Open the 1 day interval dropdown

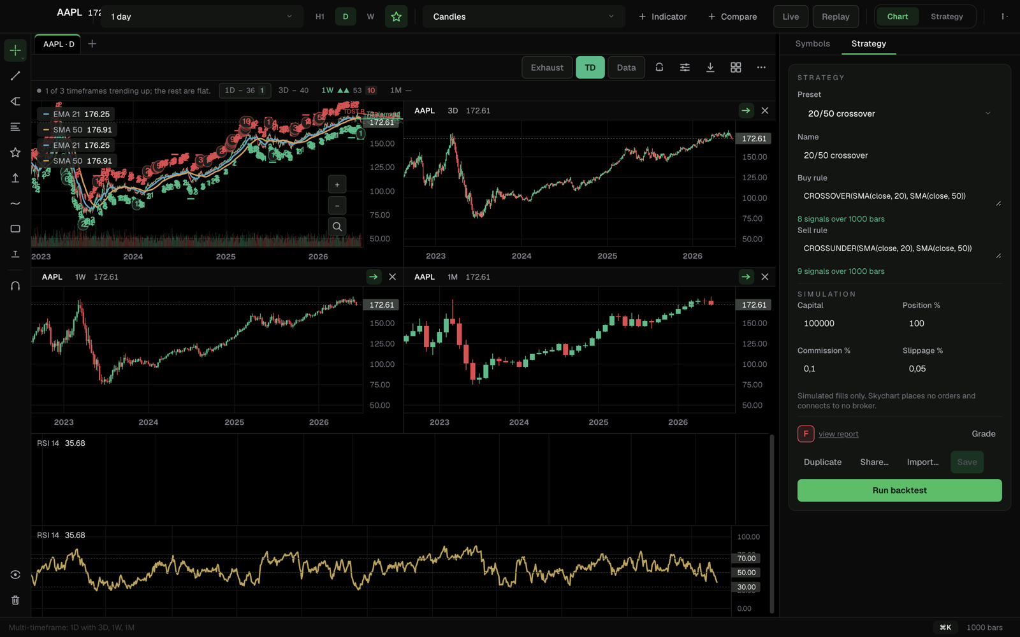point(202,17)
